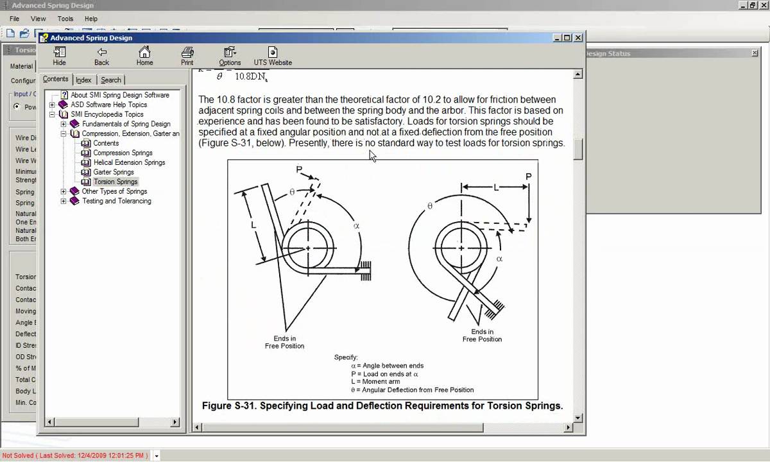Click the page icon beside Garter Springs
The image size is (770, 462).
[x=86, y=172]
